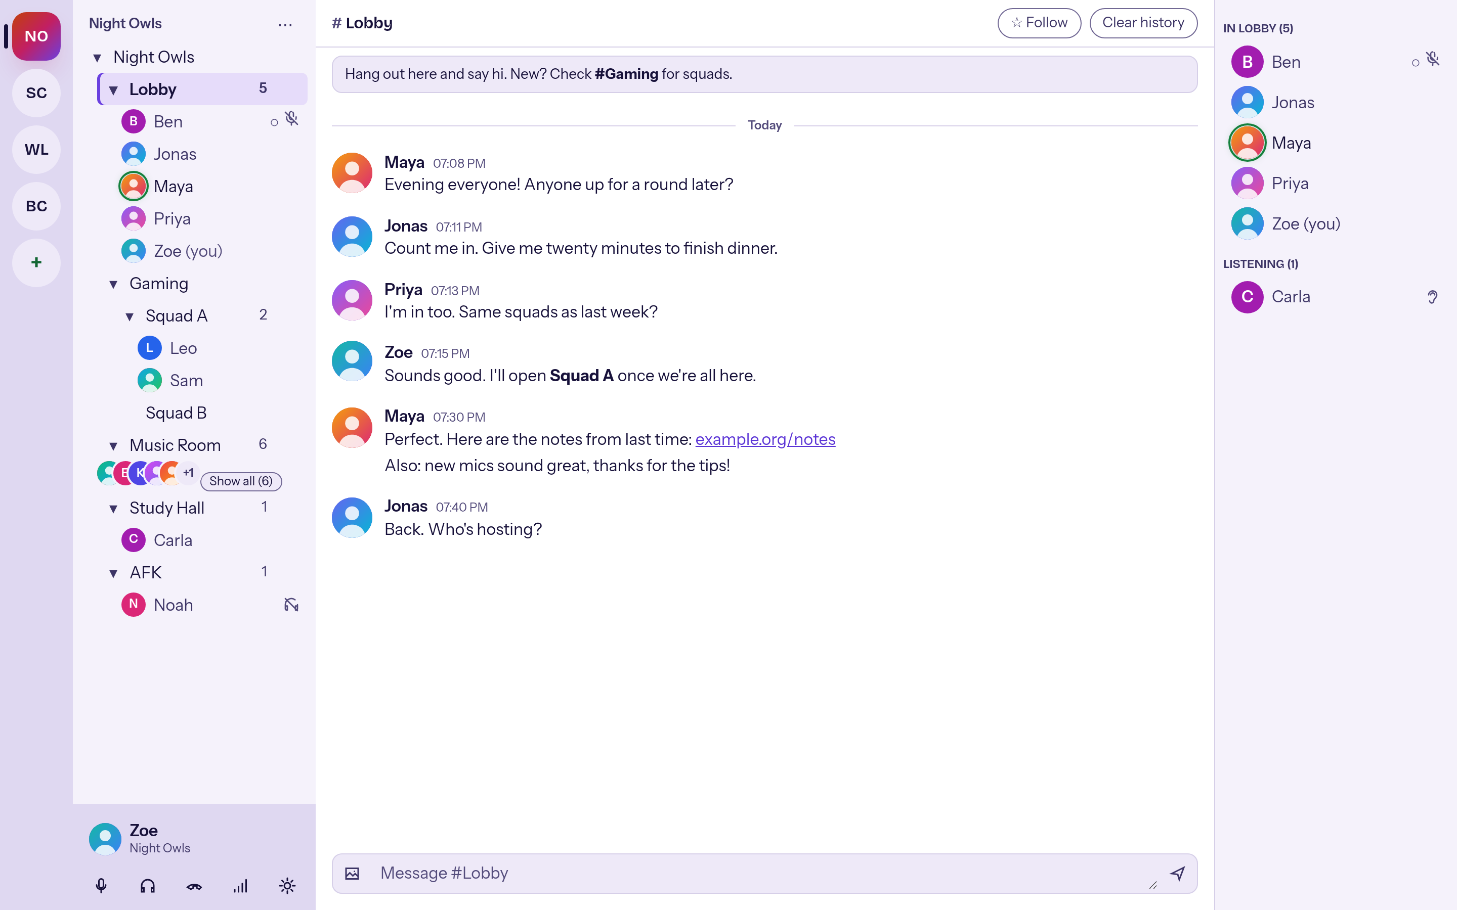1457x910 pixels.
Task: Open the Night Owls three-dot menu
Action: 285,25
